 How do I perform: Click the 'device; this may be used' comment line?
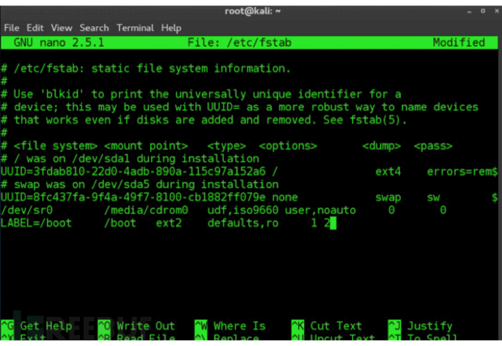tap(239, 107)
